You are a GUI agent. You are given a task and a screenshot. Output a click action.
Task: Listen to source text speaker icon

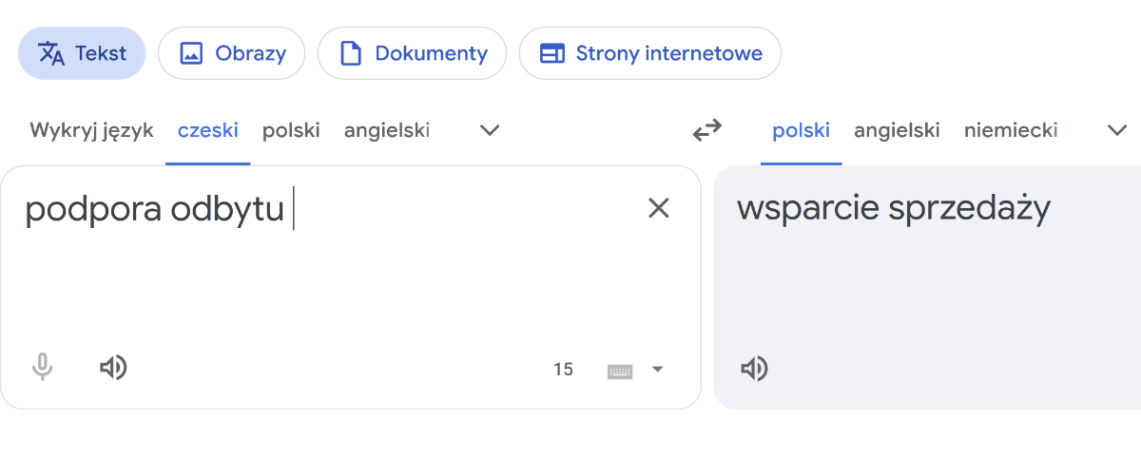click(113, 368)
